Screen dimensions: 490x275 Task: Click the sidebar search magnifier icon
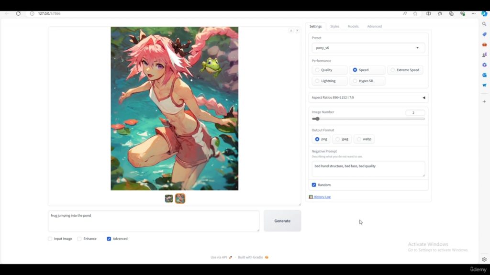(x=484, y=24)
